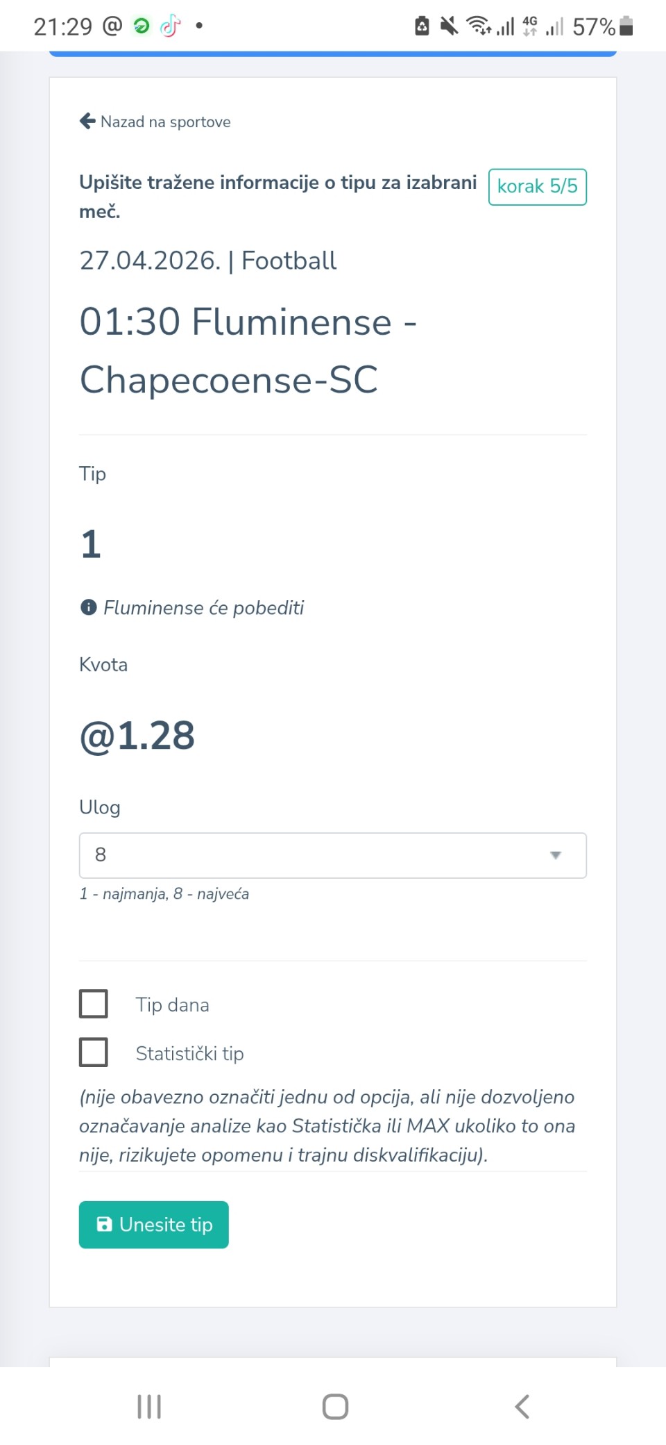The image size is (666, 1445).
Task: Enable the Tip dana checkbox
Action: 94,1004
